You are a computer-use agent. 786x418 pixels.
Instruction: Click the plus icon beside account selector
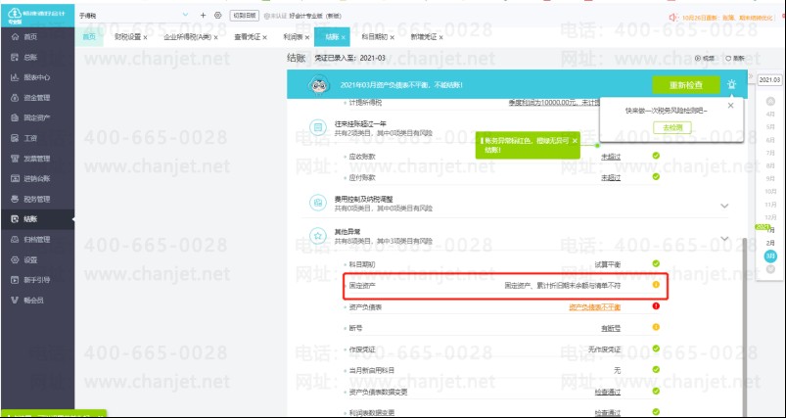click(203, 16)
